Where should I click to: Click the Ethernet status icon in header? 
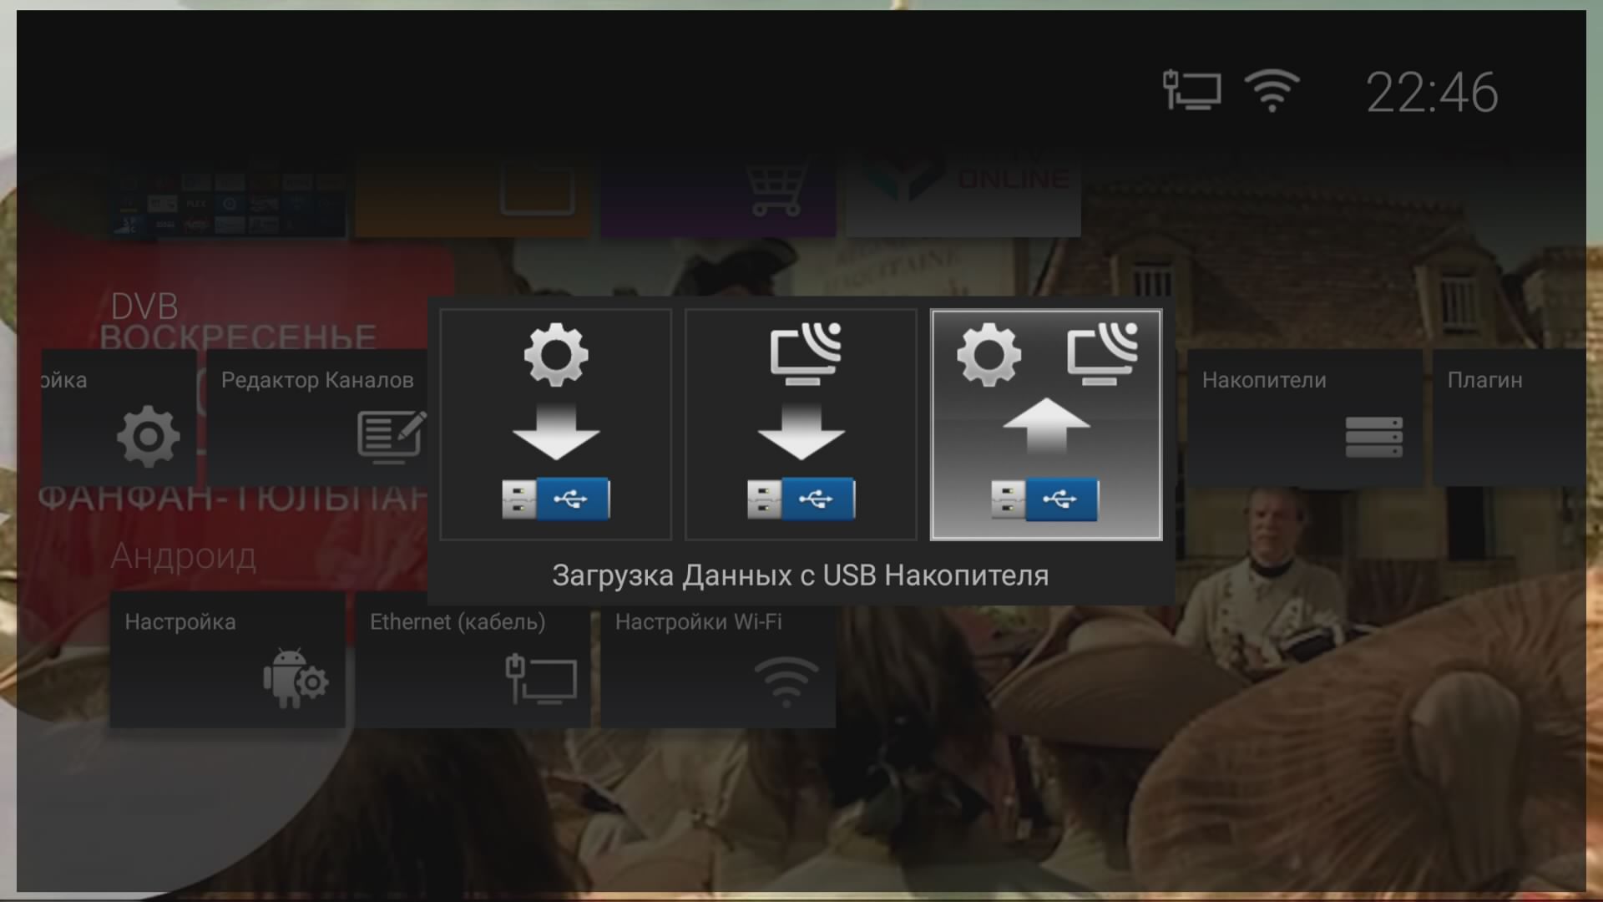pyautogui.click(x=1192, y=90)
